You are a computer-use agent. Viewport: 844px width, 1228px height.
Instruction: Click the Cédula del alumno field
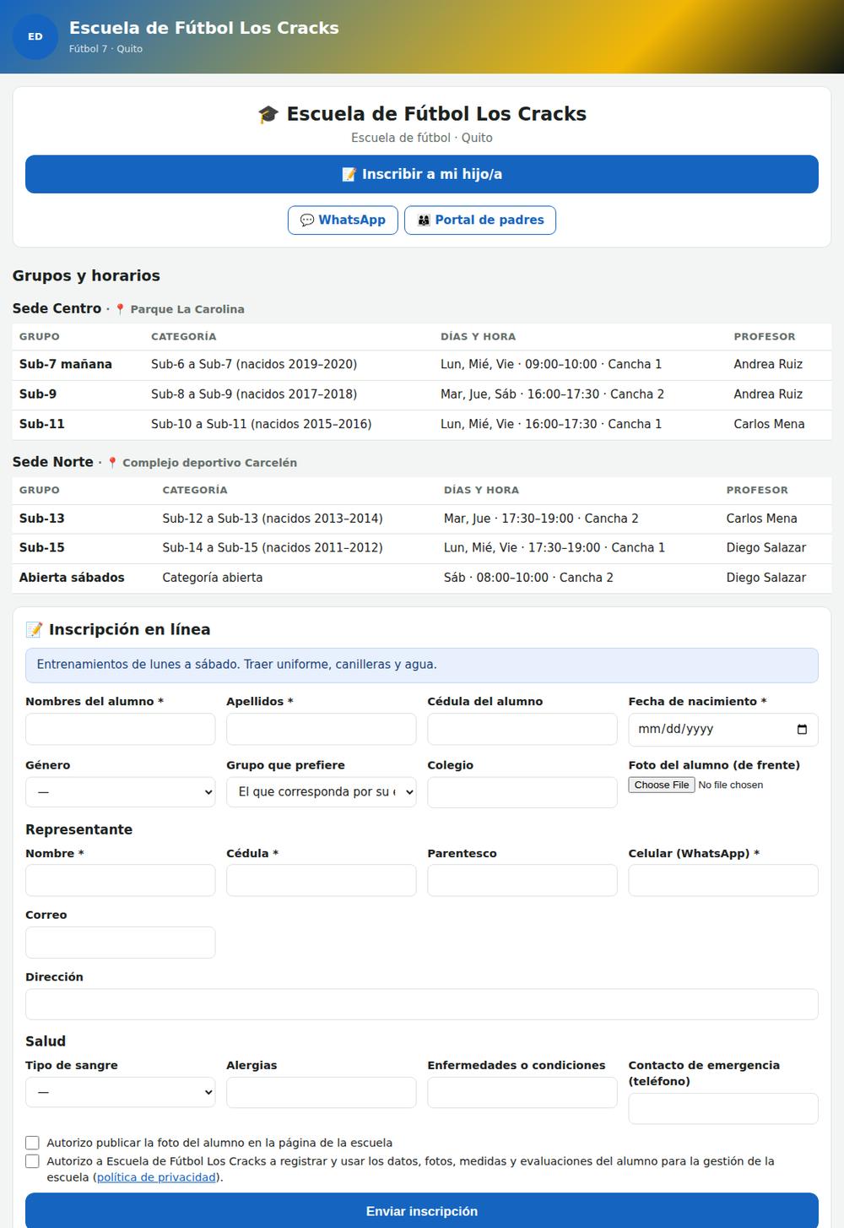pyautogui.click(x=522, y=729)
